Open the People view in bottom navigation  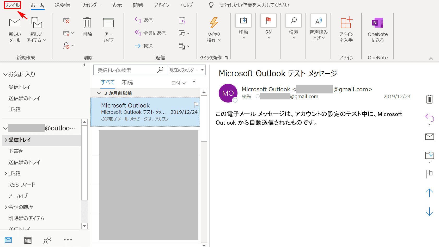coord(47,240)
